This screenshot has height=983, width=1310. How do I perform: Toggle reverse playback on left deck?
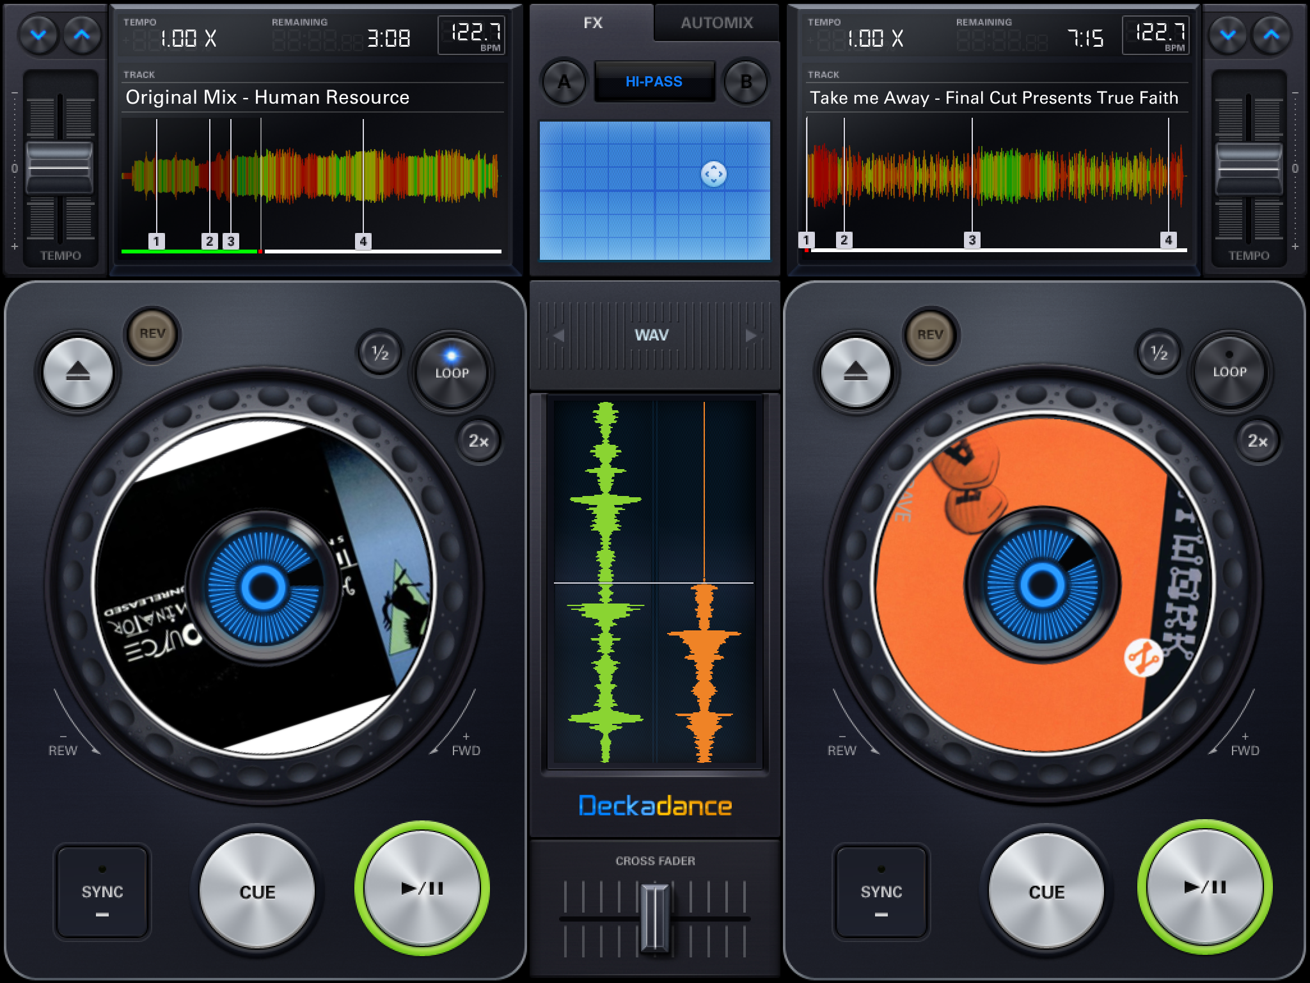tap(152, 333)
